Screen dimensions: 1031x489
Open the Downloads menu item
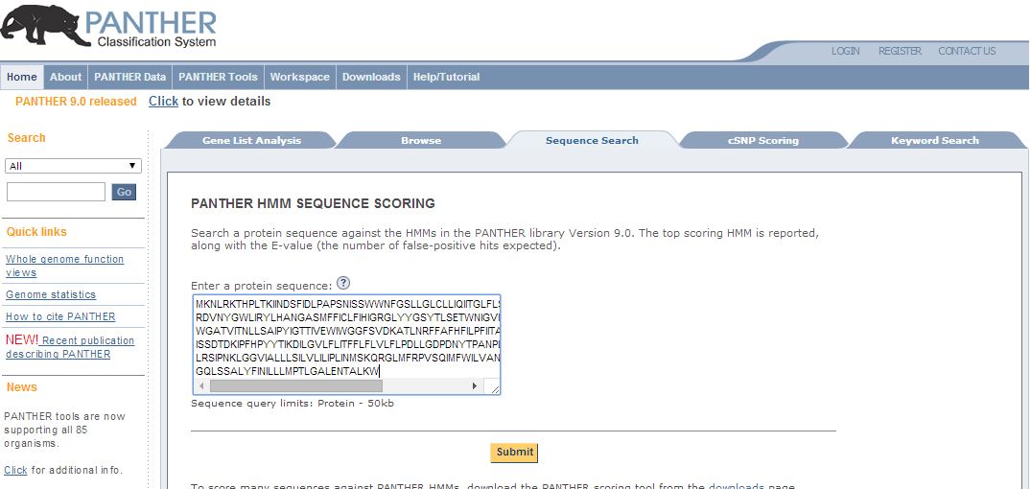(x=371, y=77)
